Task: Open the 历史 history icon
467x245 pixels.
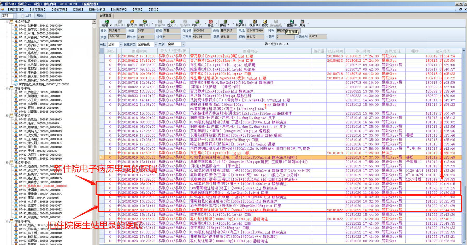Action: coord(265,22)
